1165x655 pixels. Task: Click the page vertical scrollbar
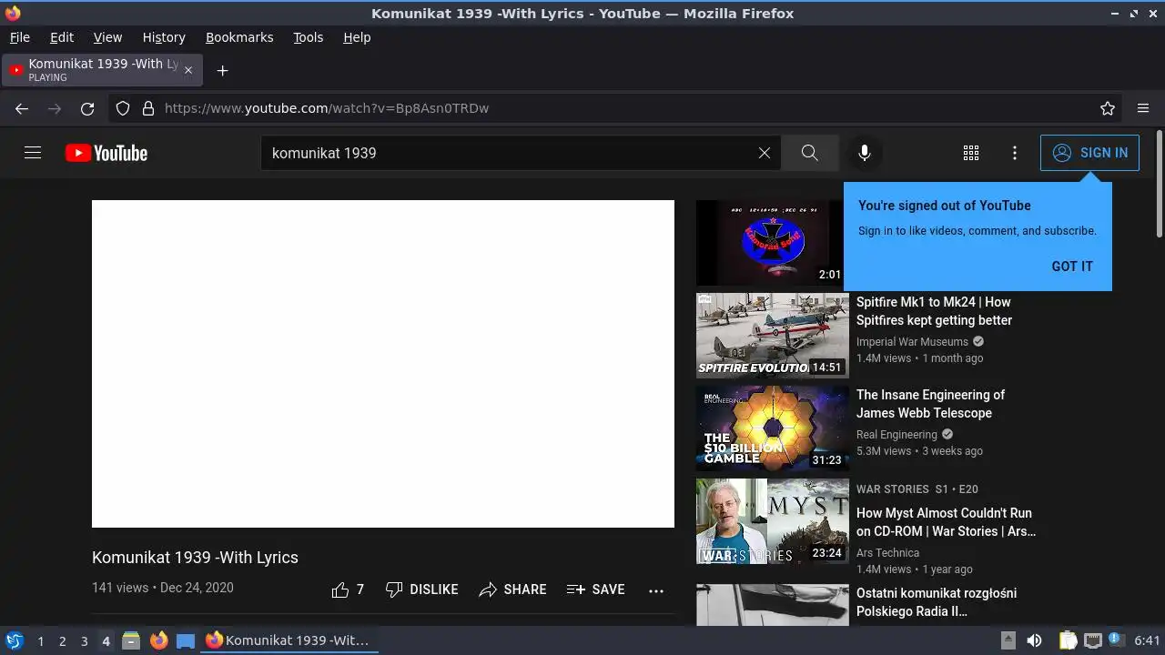click(1159, 185)
